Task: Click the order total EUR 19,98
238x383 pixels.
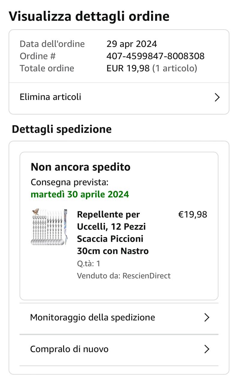Action: [x=128, y=68]
